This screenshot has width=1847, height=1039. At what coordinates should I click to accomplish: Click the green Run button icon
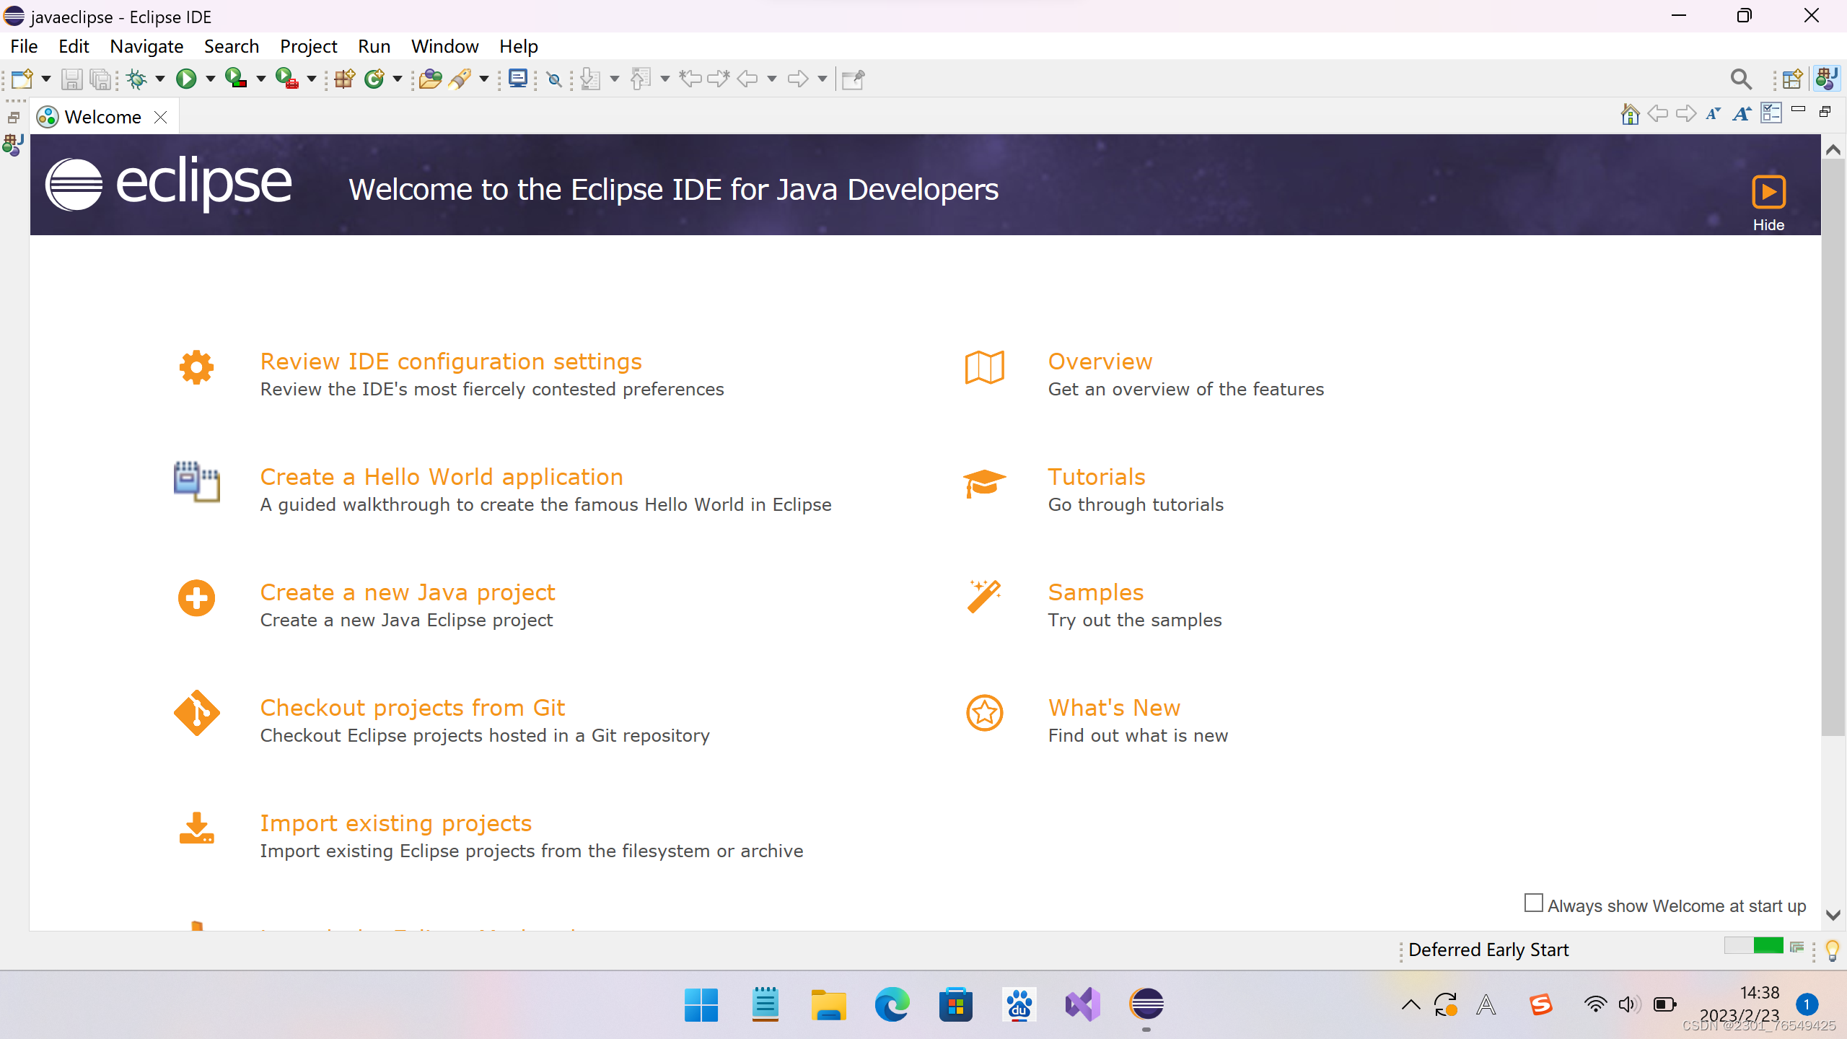click(186, 79)
